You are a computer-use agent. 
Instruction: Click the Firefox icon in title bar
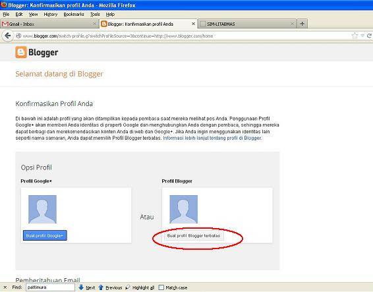point(3,5)
